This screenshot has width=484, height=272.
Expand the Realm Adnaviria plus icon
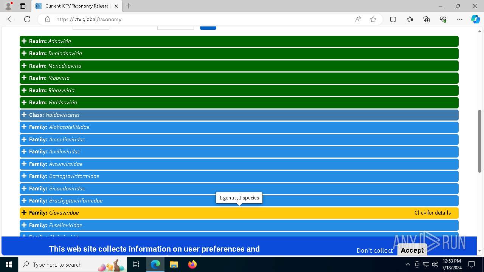(x=24, y=41)
